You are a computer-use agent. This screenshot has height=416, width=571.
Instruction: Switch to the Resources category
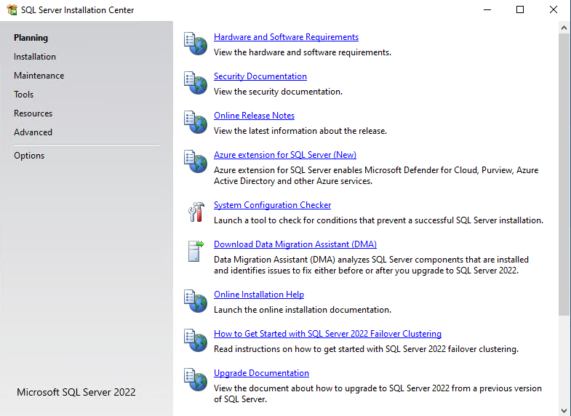tap(33, 113)
